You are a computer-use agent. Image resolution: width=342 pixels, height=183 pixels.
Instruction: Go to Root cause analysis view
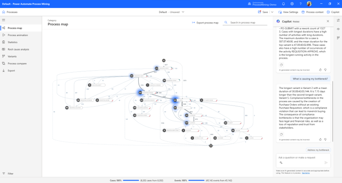click(x=18, y=49)
